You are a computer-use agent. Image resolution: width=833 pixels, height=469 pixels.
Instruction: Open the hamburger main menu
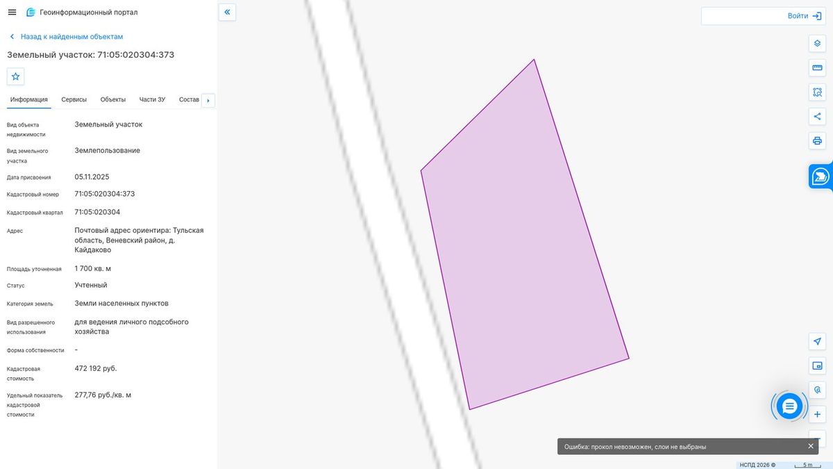point(12,13)
